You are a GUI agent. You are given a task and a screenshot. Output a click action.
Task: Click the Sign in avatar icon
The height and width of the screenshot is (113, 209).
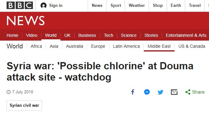(x=44, y=6)
